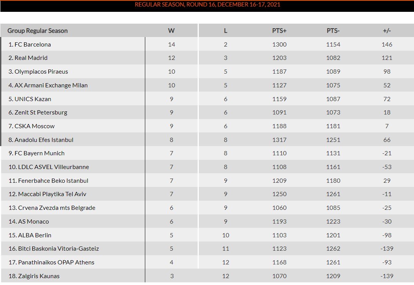Click the PTS- column header

pos(333,31)
